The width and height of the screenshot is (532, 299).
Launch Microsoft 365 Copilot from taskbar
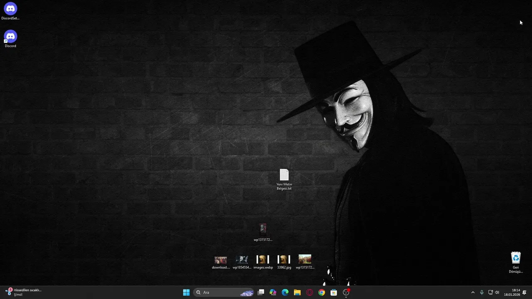[x=273, y=292]
